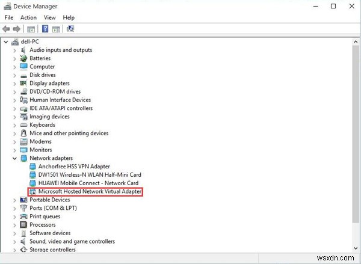Select the Storage controllers label
The image size is (361, 264).
[x=52, y=250]
